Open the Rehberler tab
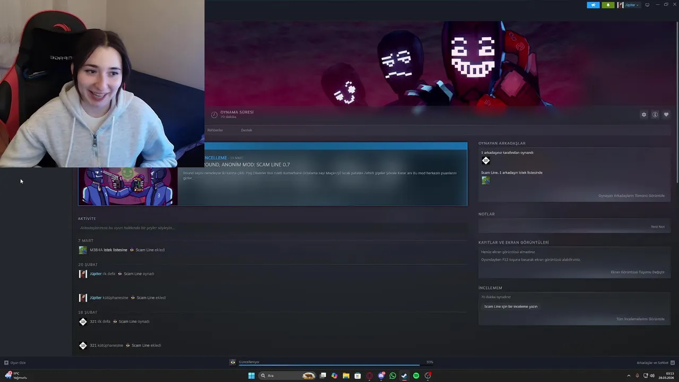The height and width of the screenshot is (382, 679). click(215, 130)
